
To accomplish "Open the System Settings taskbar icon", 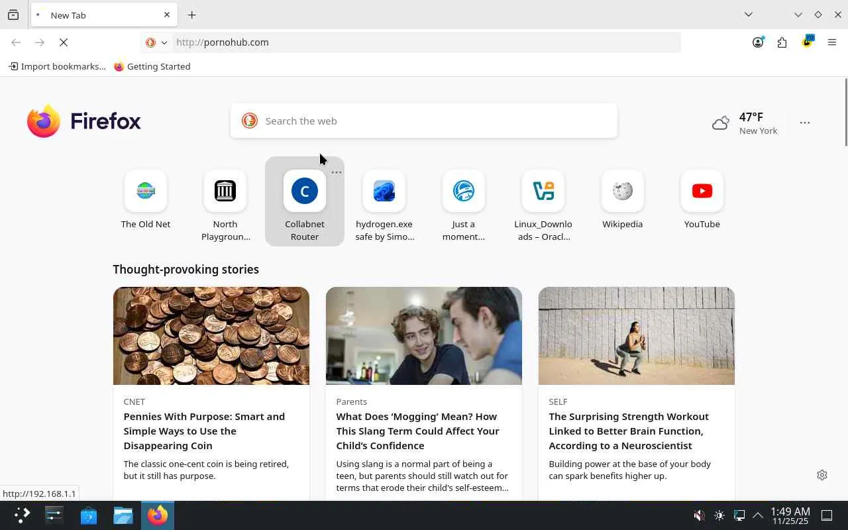I will 54,515.
